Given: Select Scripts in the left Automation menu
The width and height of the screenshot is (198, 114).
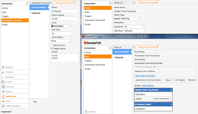Looking at the screenshot, I should point(5,24).
